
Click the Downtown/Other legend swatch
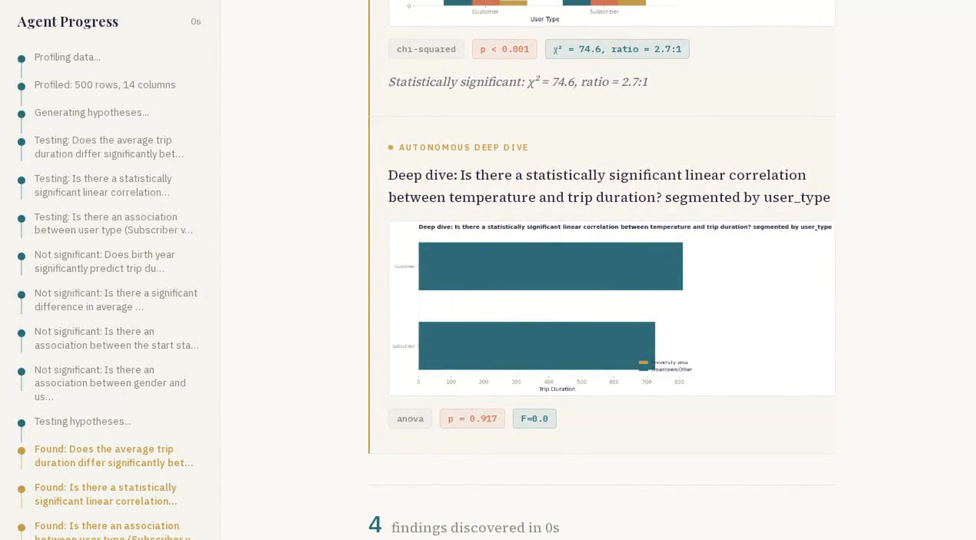coord(643,369)
